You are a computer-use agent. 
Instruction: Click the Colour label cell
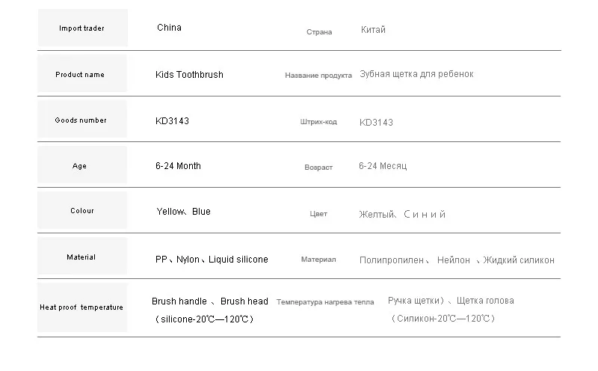(82, 210)
